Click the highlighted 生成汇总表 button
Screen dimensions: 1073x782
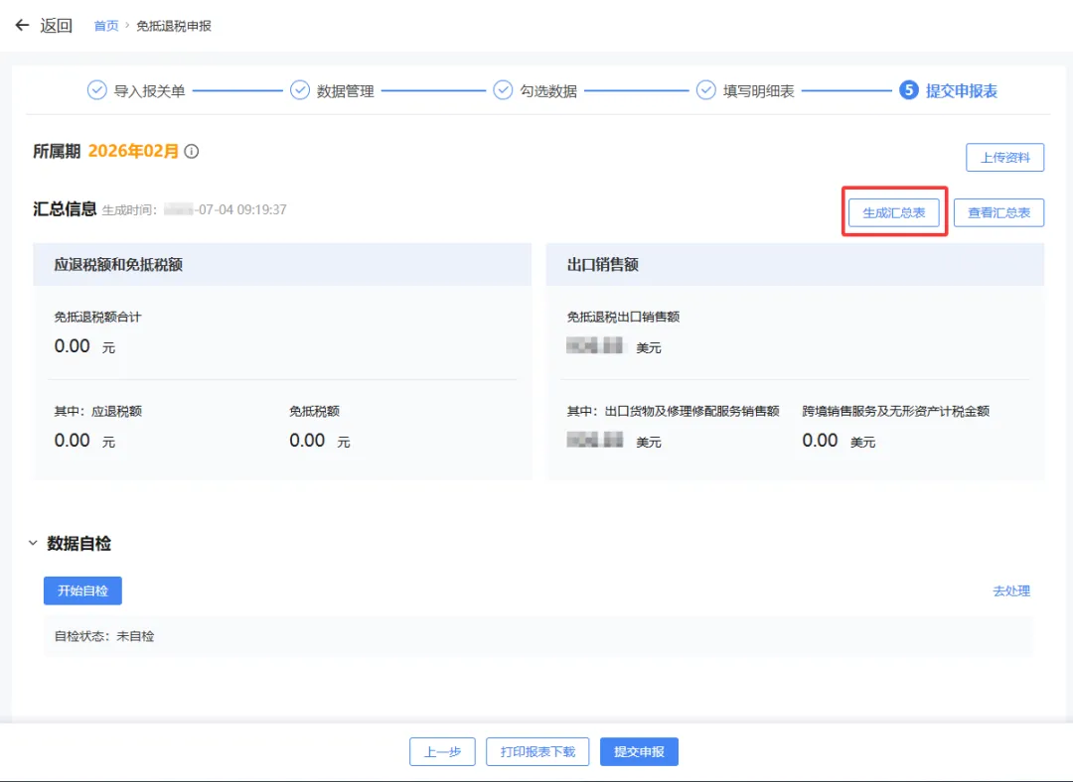click(x=893, y=212)
